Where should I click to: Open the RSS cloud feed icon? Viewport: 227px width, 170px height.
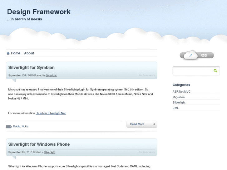[190, 55]
